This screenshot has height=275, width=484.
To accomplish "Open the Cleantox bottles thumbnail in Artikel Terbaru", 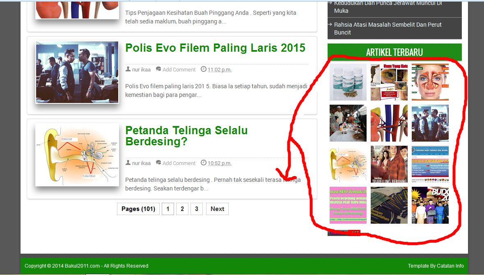I will coord(348,82).
